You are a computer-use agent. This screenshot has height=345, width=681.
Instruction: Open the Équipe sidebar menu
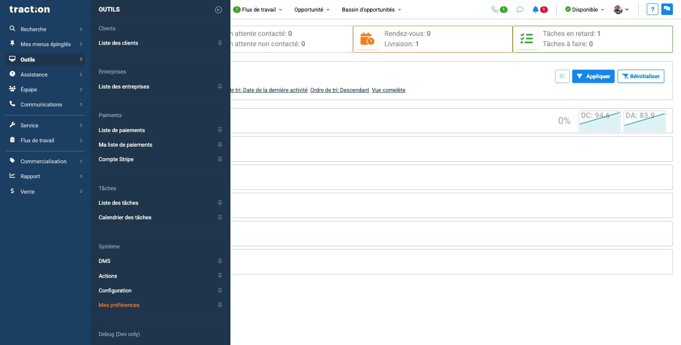click(45, 89)
